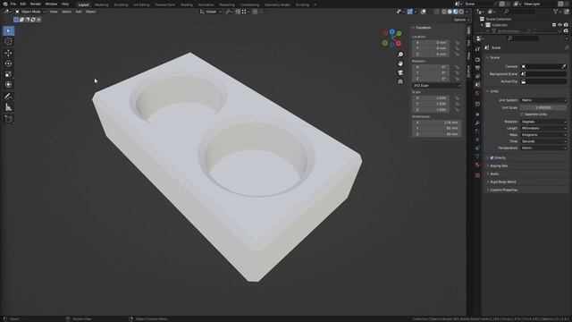Toggle the camera view icon
572x322 pixels.
click(x=400, y=72)
